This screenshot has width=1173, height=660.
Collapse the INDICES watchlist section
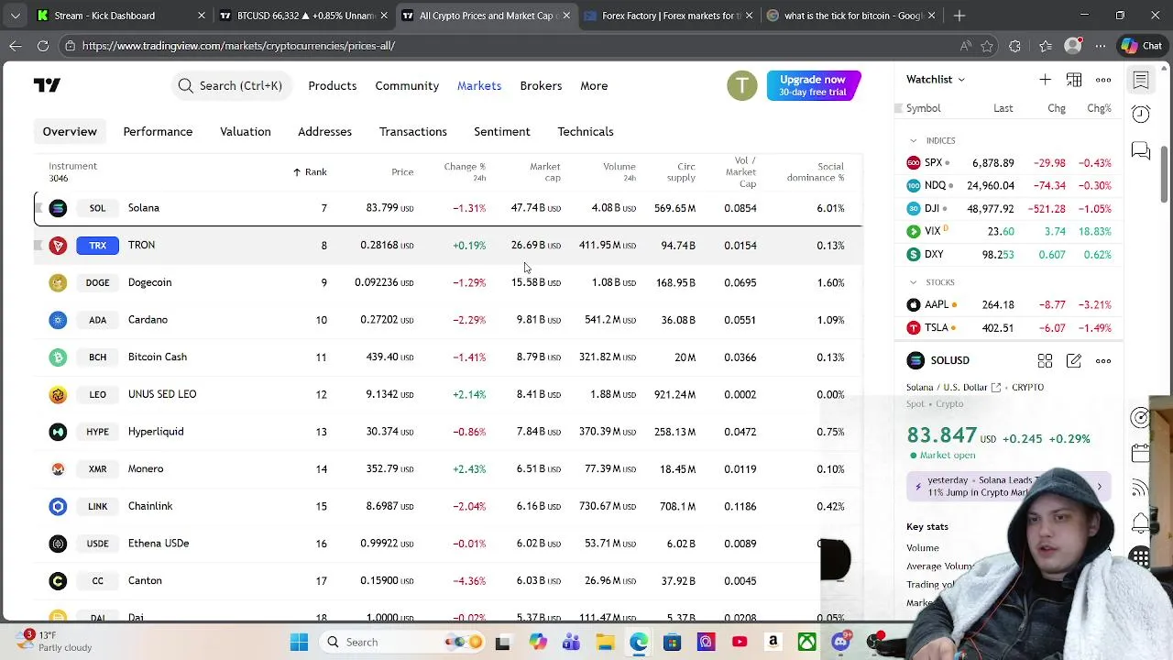tap(913, 140)
